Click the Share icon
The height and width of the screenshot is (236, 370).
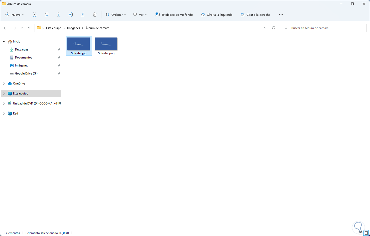click(83, 15)
